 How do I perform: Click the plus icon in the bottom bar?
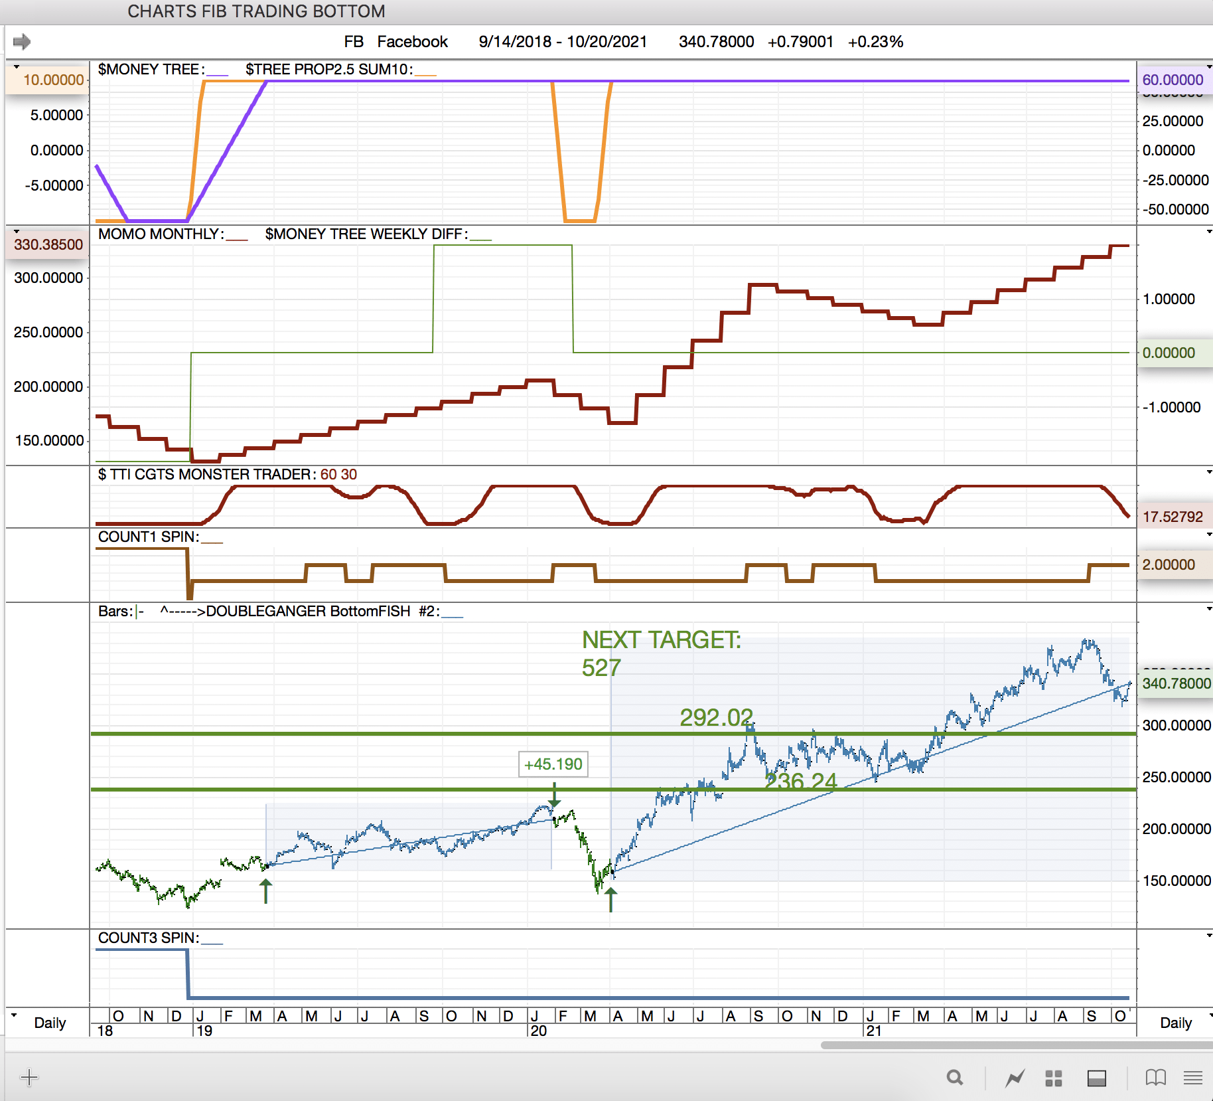coord(29,1077)
